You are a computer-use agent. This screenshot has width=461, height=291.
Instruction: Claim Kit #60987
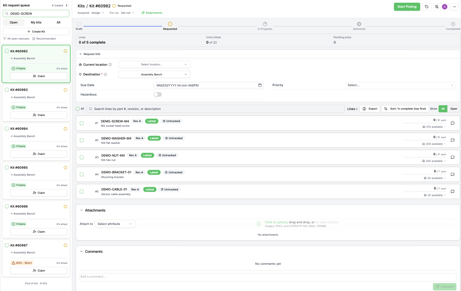pos(39,271)
